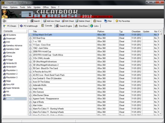Click the Search button with magnifier icon

pos(35,21)
